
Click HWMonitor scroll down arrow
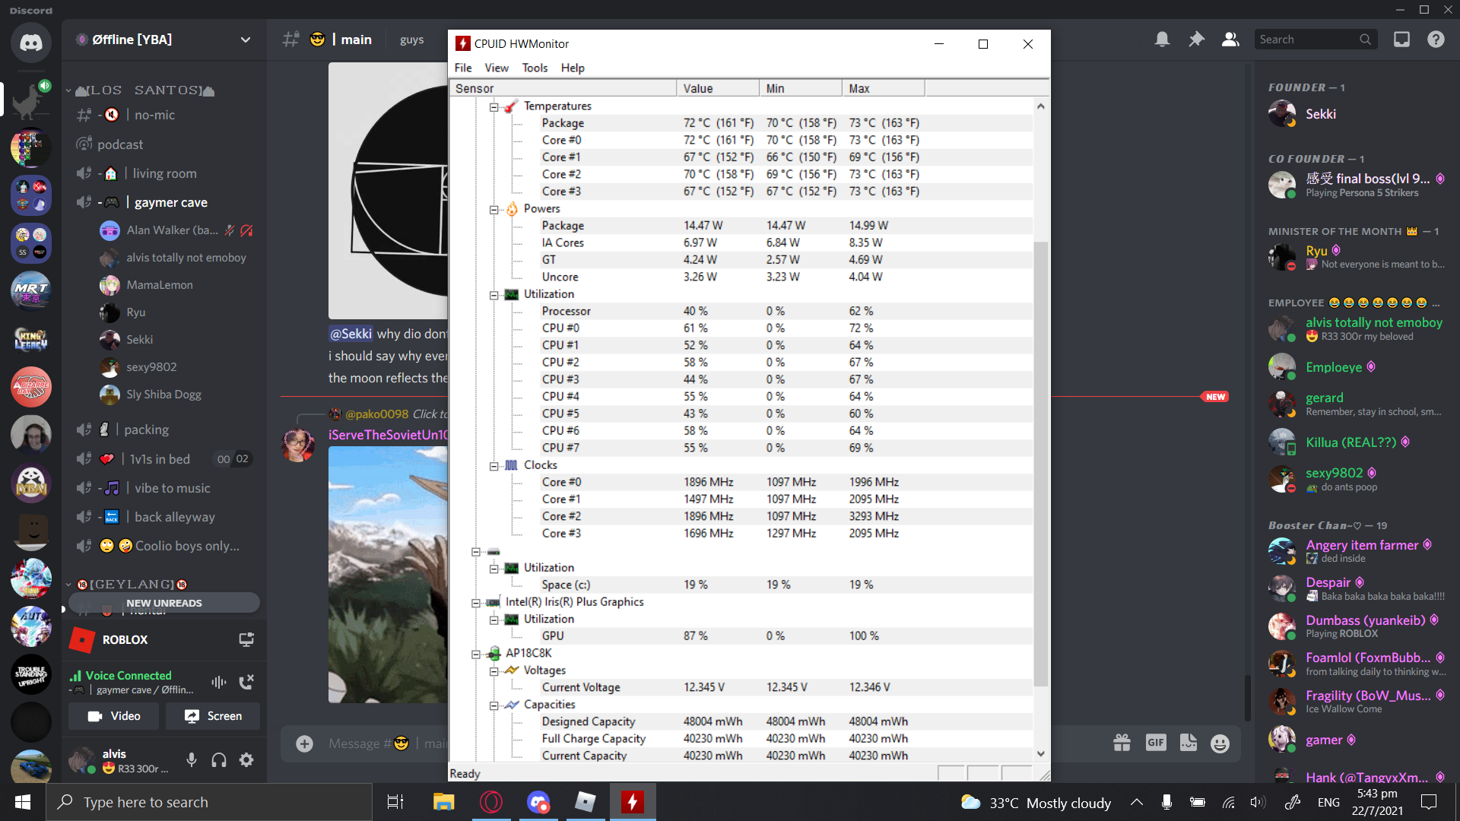(1040, 754)
